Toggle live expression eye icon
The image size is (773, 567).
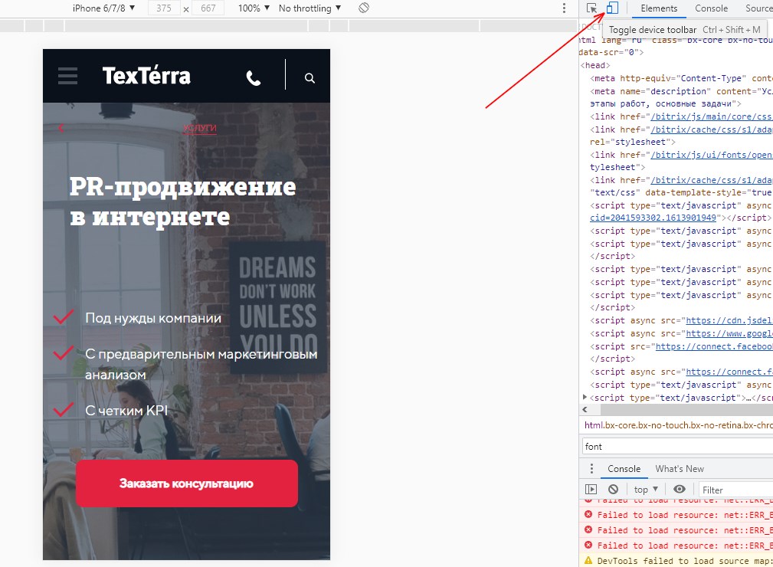pos(680,490)
